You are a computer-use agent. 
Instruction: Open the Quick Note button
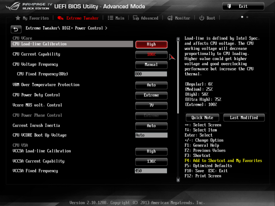[x=202, y=117]
